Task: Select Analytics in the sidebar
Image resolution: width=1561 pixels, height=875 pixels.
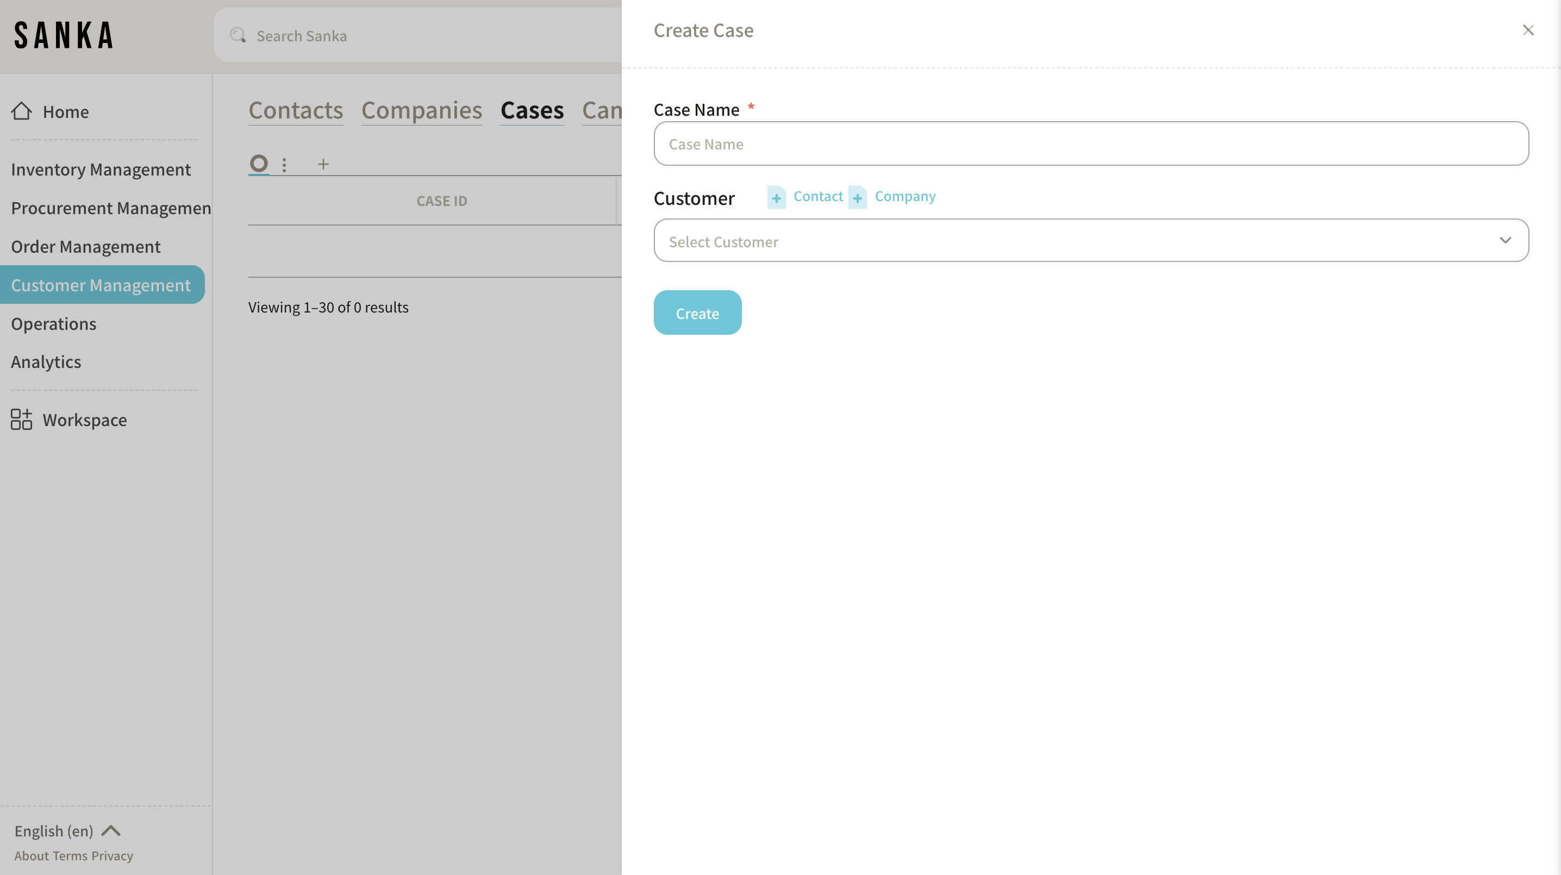Action: point(46,362)
